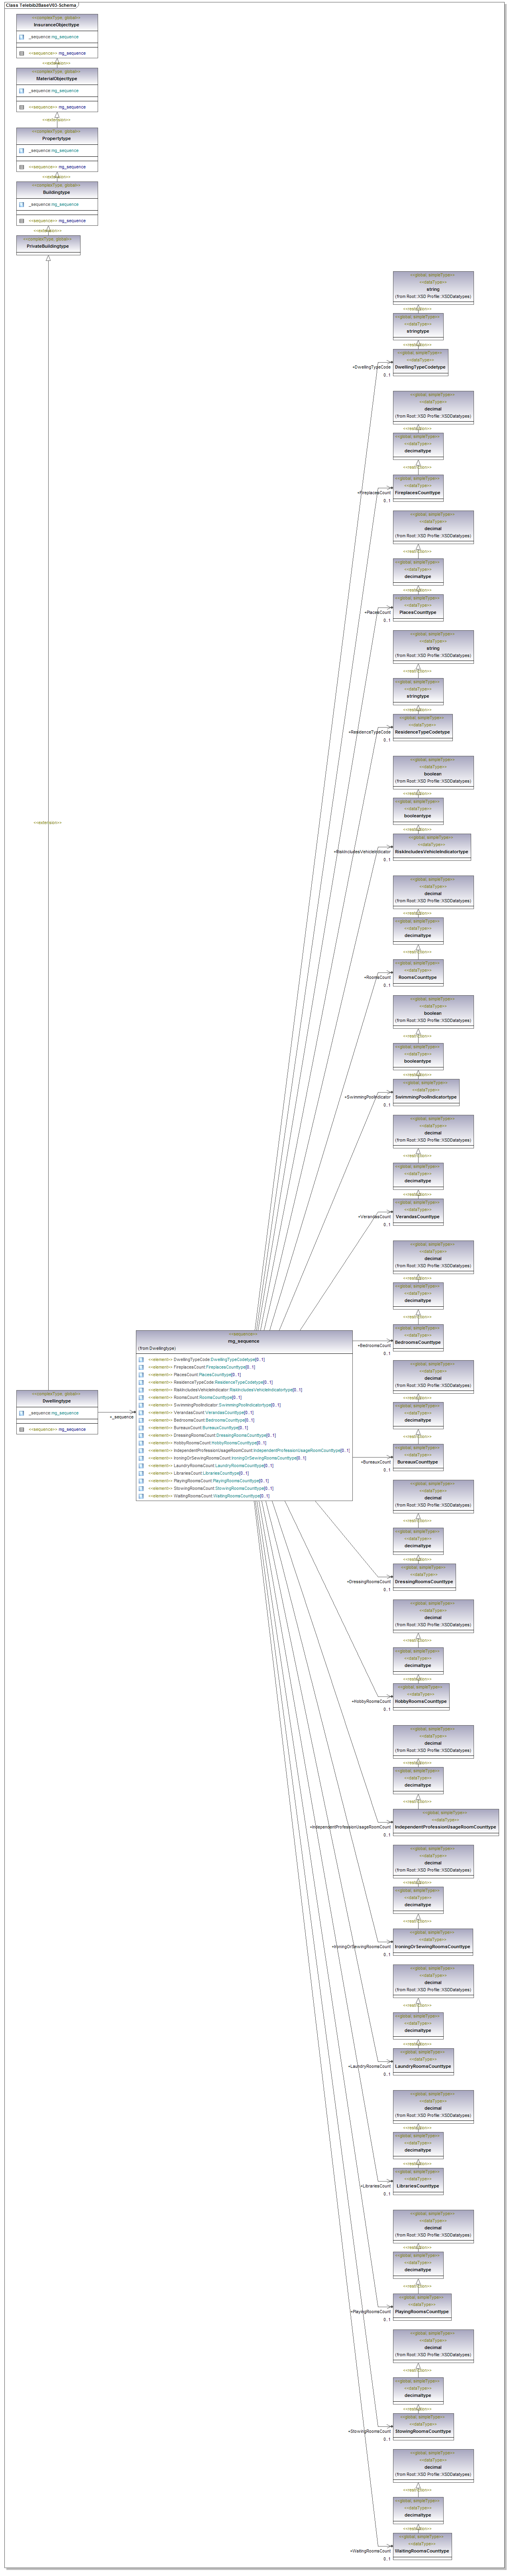The width and height of the screenshot is (515, 2576).
Task: Click the extension arrow entering PrivateBuildingtype from below
Action: (48, 259)
